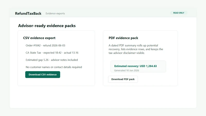Viewport: 206px width, 116px height.
Task: Select the dated PDF summary description paragraph
Action: [x=136, y=49]
